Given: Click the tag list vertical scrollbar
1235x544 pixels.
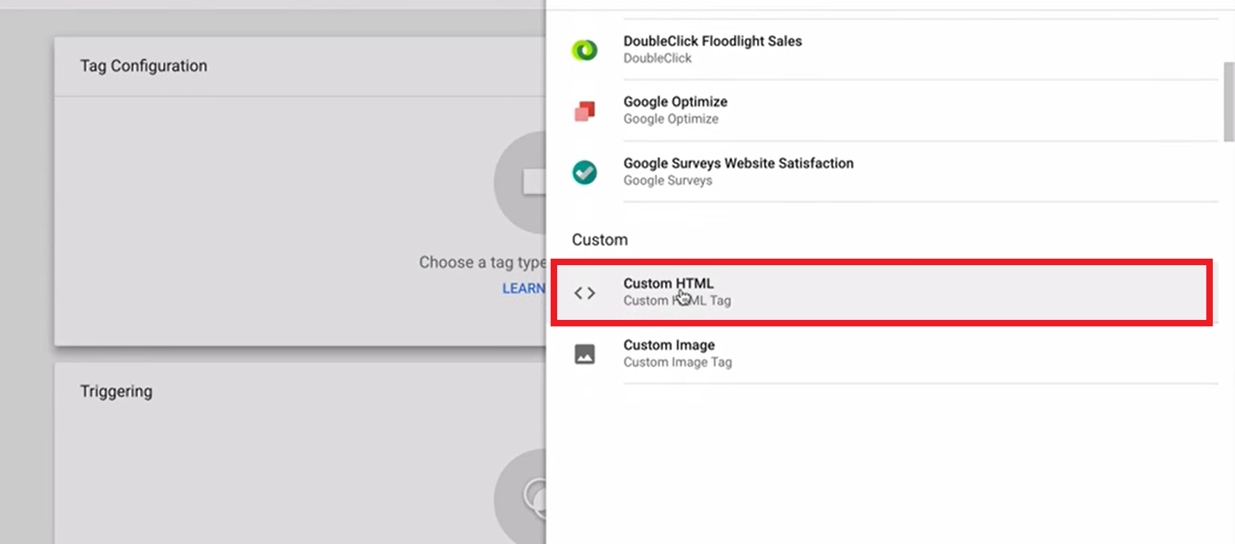Looking at the screenshot, I should (x=1228, y=102).
